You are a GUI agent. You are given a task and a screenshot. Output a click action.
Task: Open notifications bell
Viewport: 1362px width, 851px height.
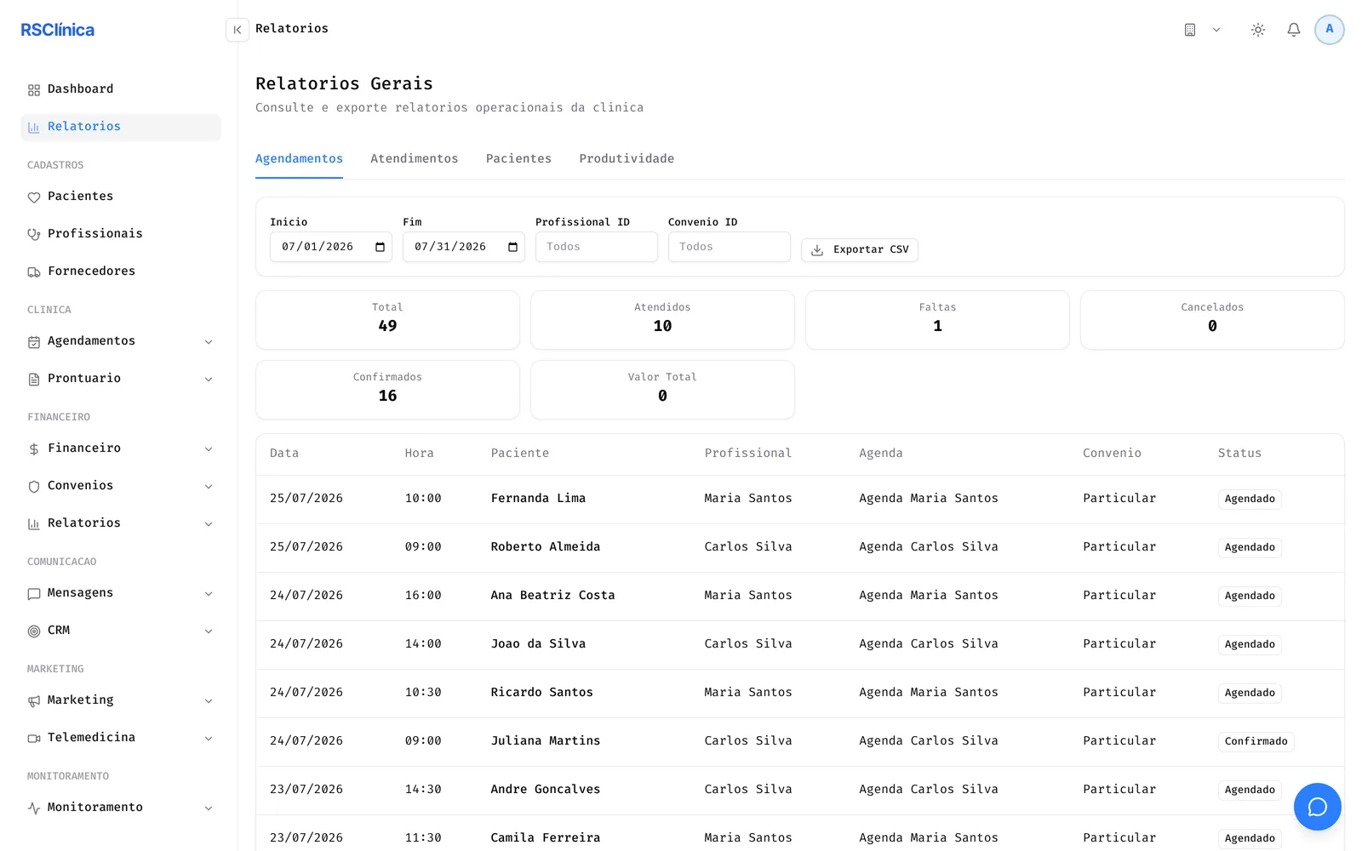click(x=1294, y=30)
